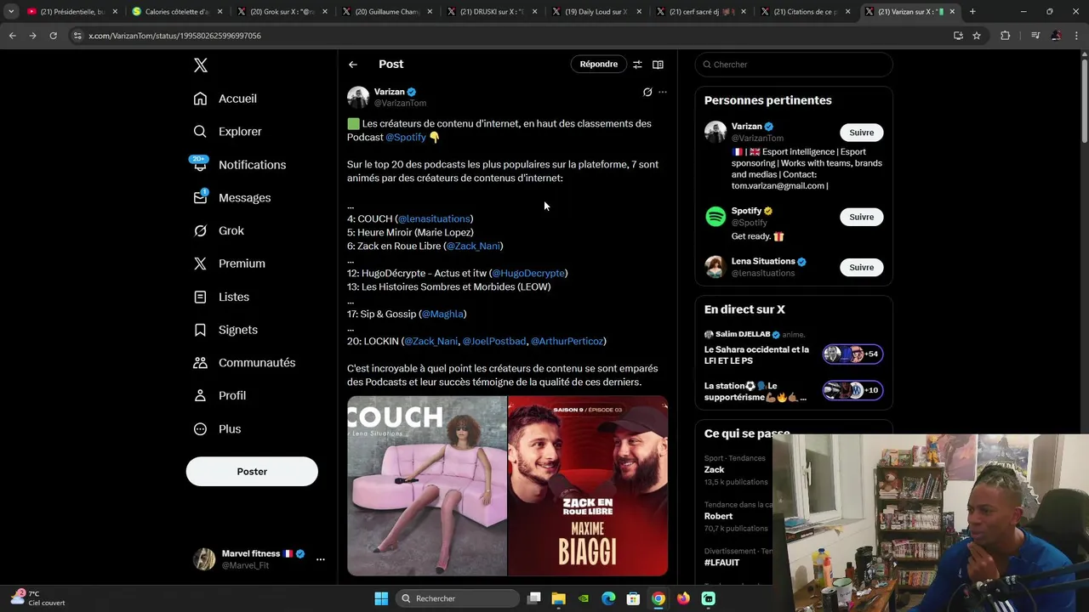1089x612 pixels.
Task: Go to the Explorer page
Action: click(228, 132)
